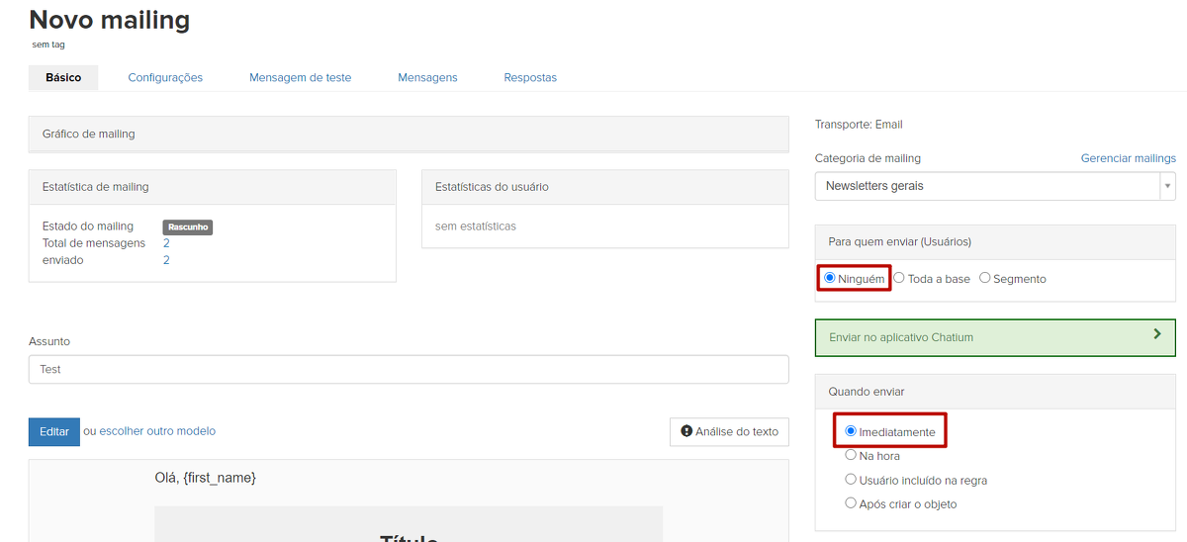This screenshot has height=542, width=1187.
Task: Click the Rascunho status badge
Action: click(188, 226)
